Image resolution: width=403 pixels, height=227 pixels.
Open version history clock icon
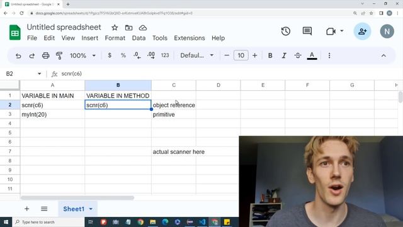coord(286,32)
